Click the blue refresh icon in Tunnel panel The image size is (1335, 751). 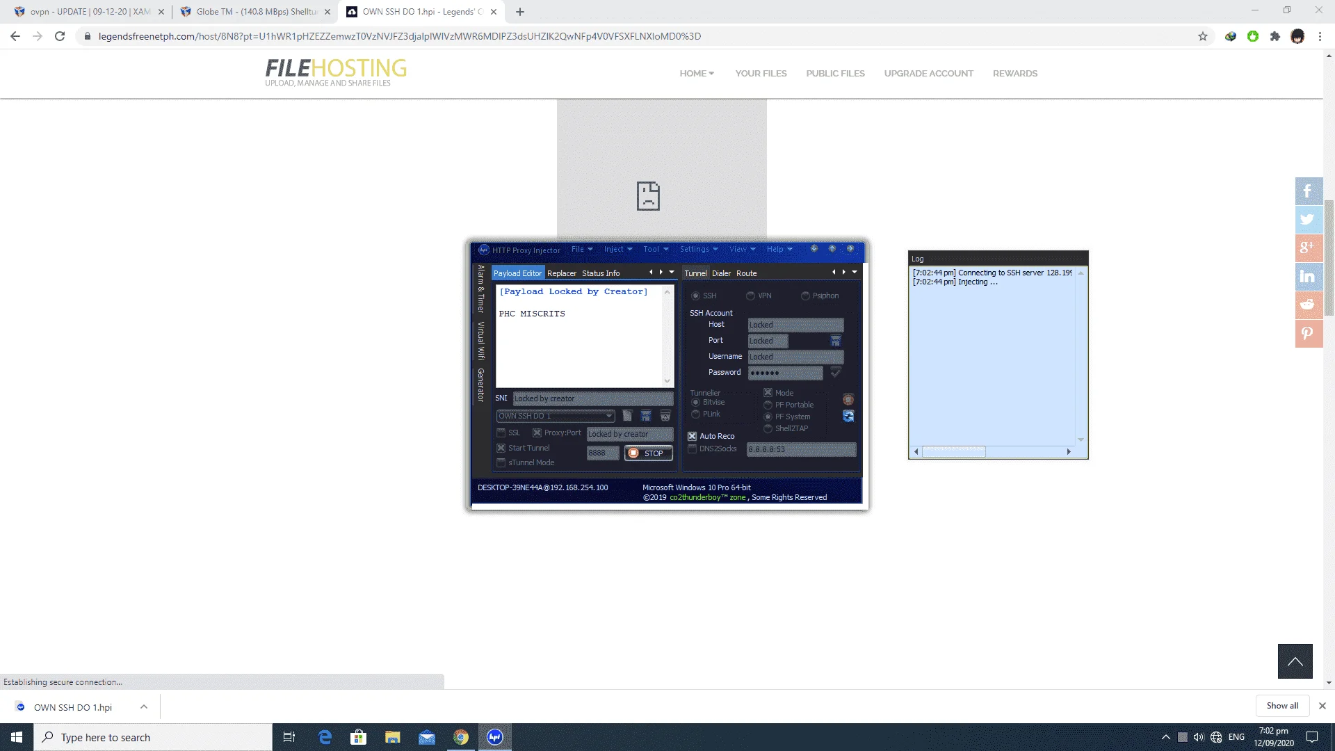(x=848, y=416)
